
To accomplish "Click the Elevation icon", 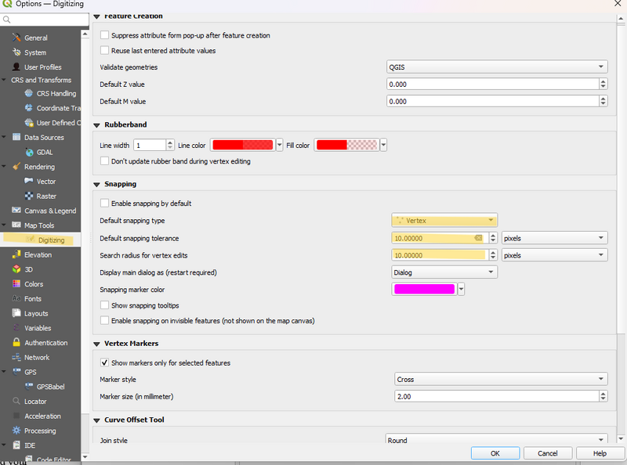I will click(16, 254).
